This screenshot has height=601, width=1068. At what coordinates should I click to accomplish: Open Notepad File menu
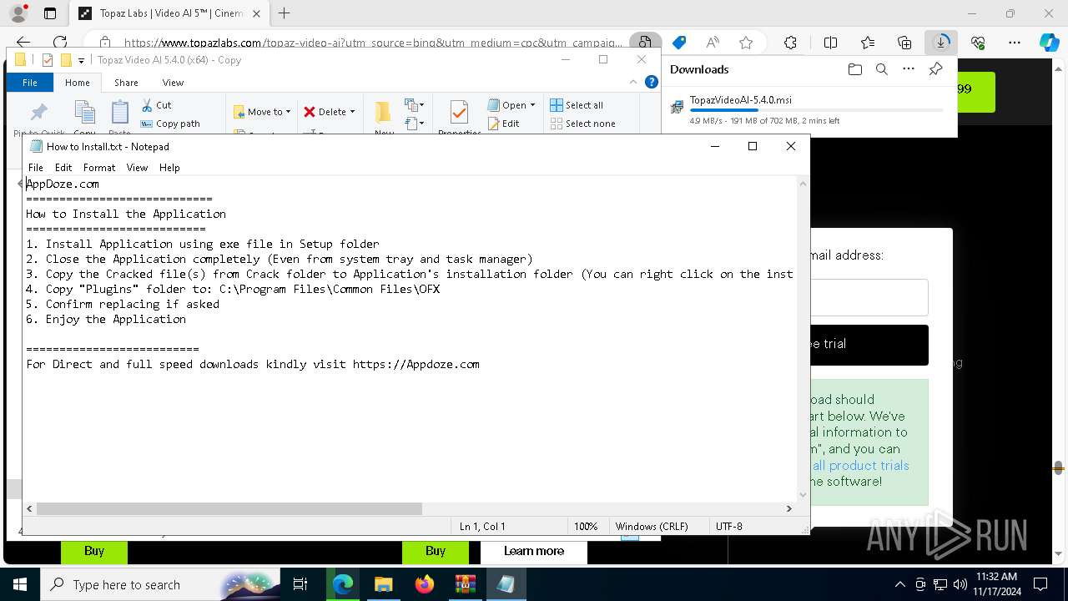(36, 167)
